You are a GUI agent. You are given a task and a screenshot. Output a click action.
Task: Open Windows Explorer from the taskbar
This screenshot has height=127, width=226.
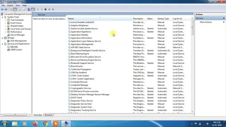(x=15, y=124)
